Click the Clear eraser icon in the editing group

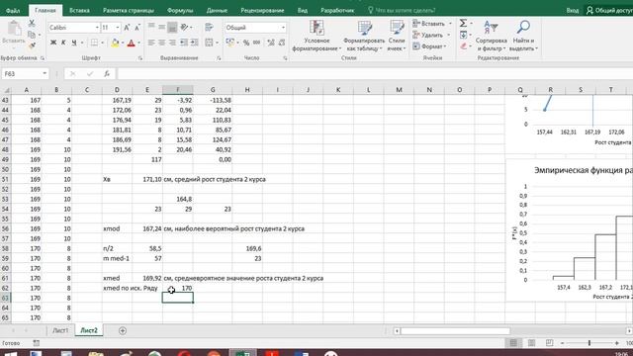(464, 46)
